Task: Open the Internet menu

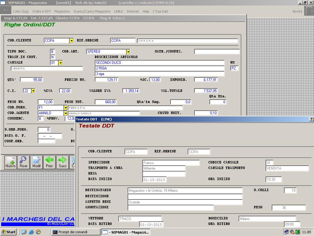Action: 133,11
